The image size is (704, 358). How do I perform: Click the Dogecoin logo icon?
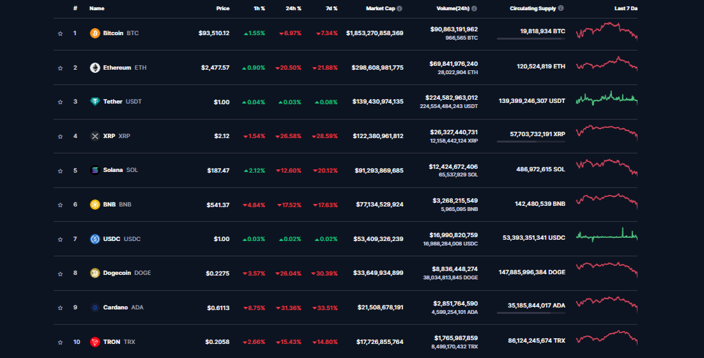coord(95,273)
